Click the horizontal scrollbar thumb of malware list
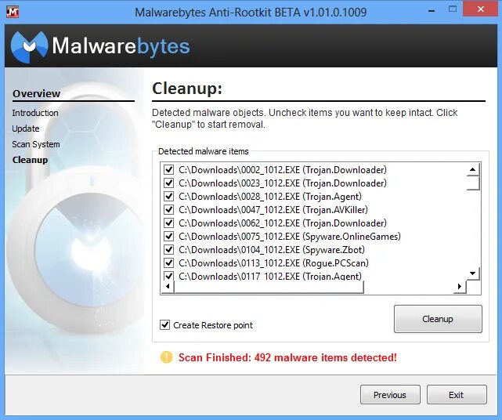 click(269, 287)
